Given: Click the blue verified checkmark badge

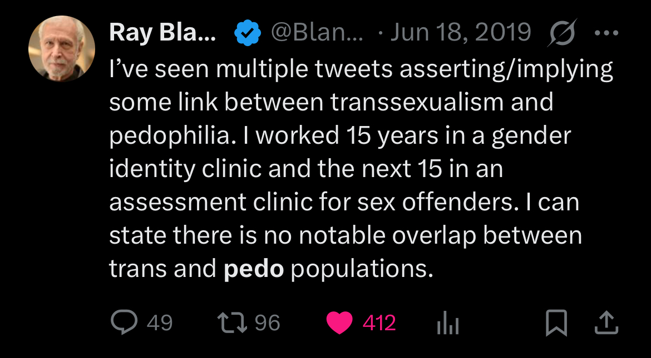Looking at the screenshot, I should pos(248,33).
